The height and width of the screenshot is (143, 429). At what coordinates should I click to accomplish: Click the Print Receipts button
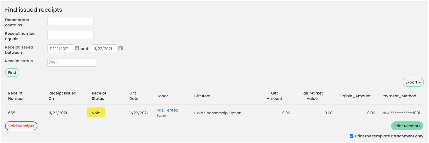[407, 126]
